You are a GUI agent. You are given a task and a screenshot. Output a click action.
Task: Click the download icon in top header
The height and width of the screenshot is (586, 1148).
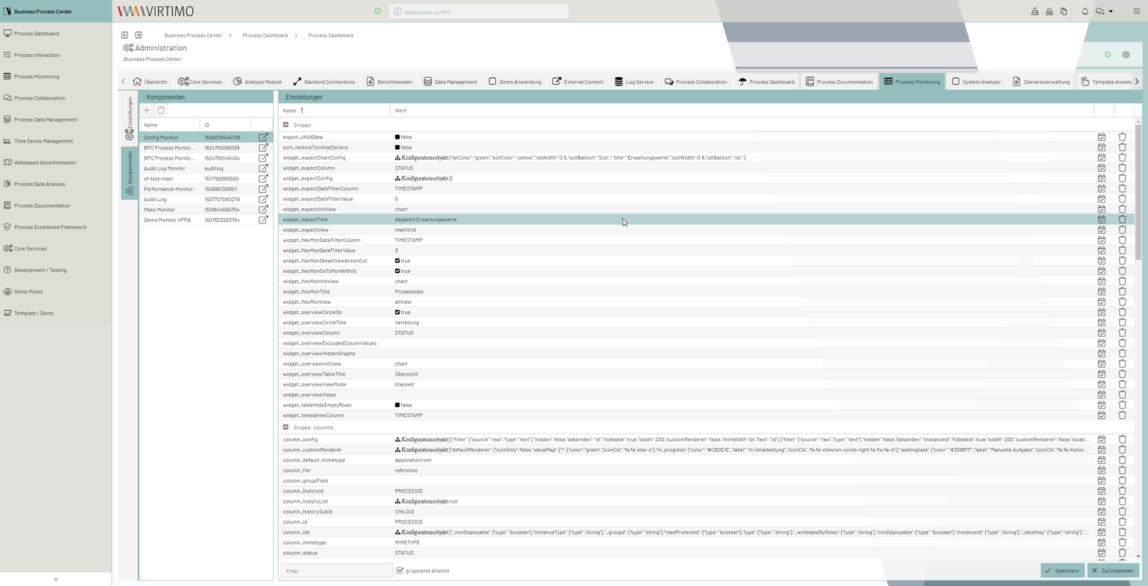pyautogui.click(x=1035, y=12)
